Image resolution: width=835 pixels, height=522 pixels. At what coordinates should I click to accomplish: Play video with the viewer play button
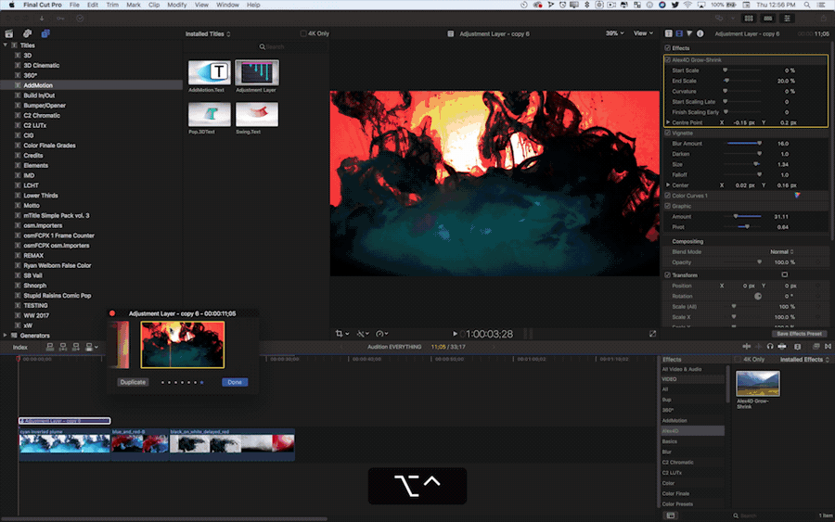pyautogui.click(x=455, y=334)
